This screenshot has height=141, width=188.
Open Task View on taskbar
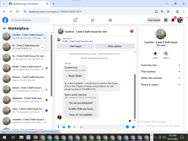(x=13, y=137)
